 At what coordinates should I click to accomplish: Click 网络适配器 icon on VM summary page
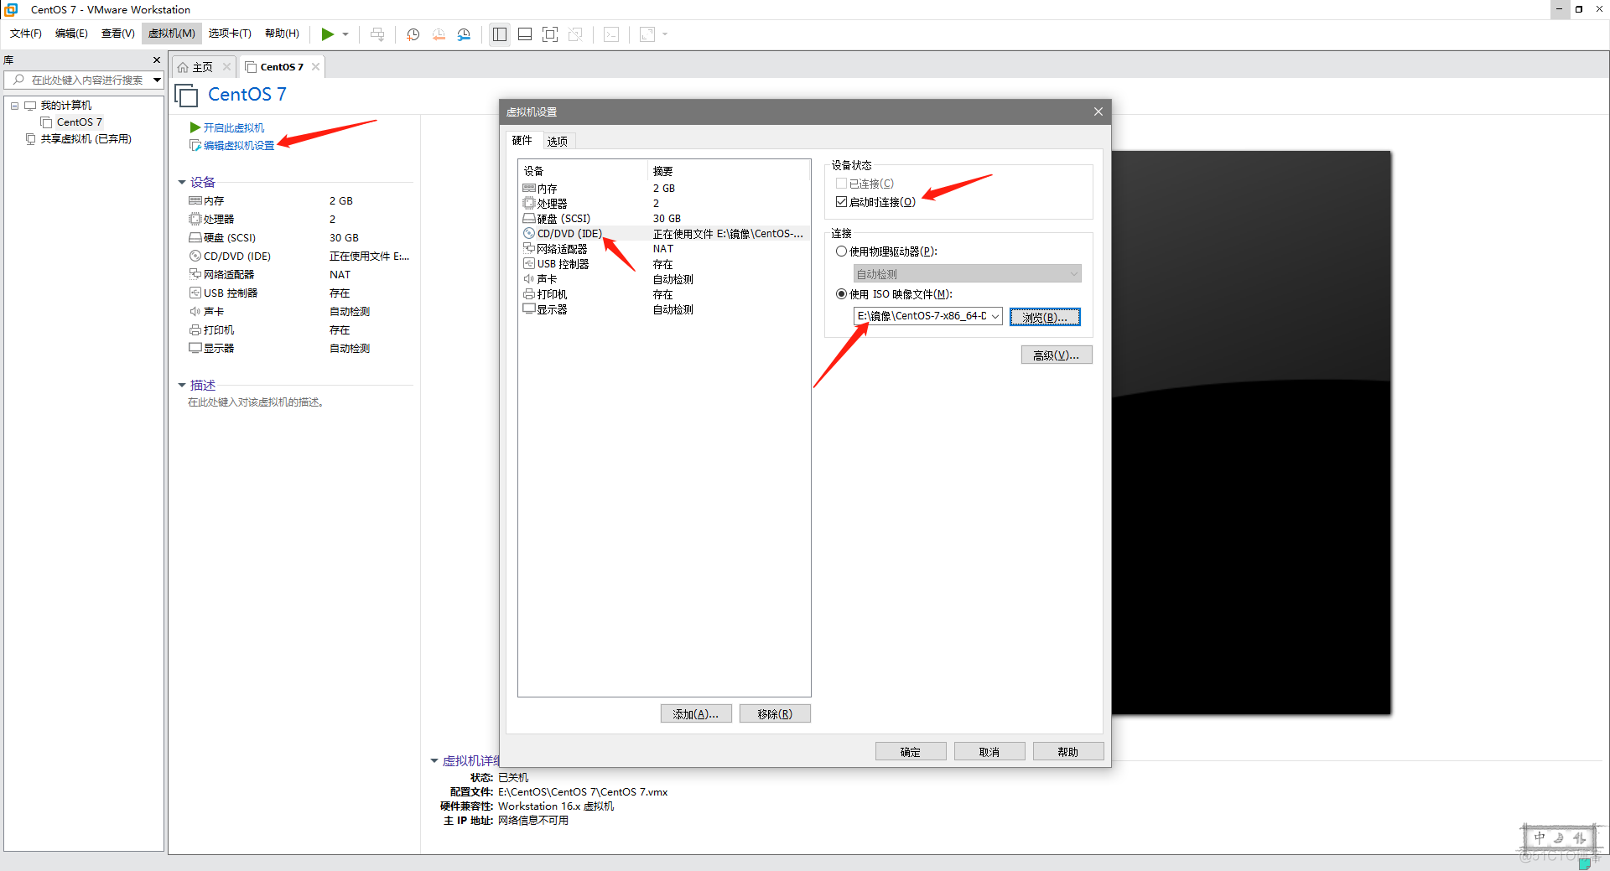click(x=195, y=275)
